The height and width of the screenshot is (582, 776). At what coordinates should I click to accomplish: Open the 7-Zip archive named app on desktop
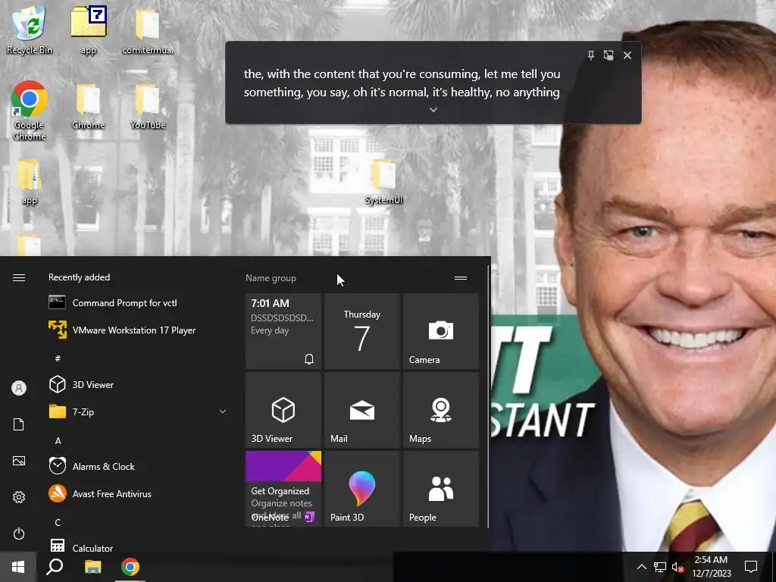[89, 30]
